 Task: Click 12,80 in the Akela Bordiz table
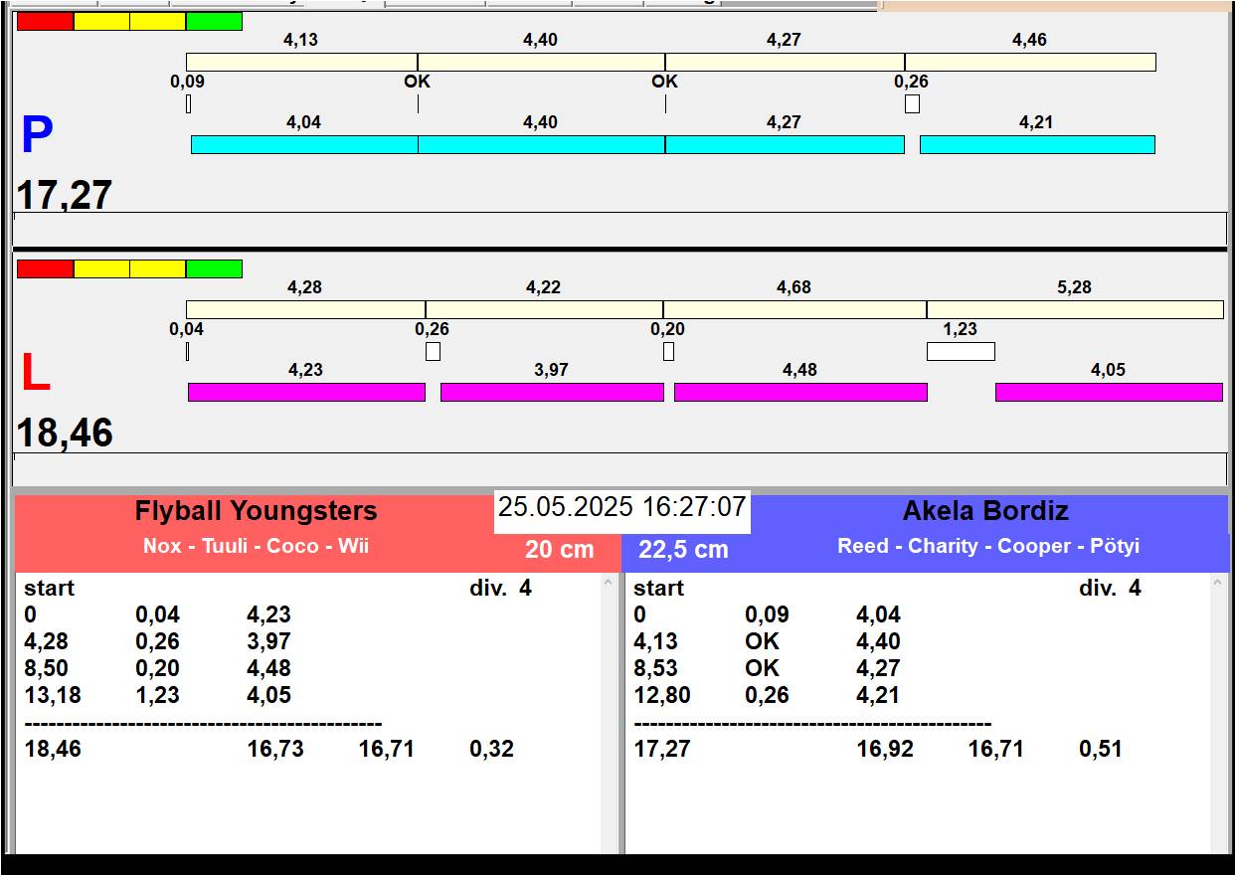click(x=662, y=695)
